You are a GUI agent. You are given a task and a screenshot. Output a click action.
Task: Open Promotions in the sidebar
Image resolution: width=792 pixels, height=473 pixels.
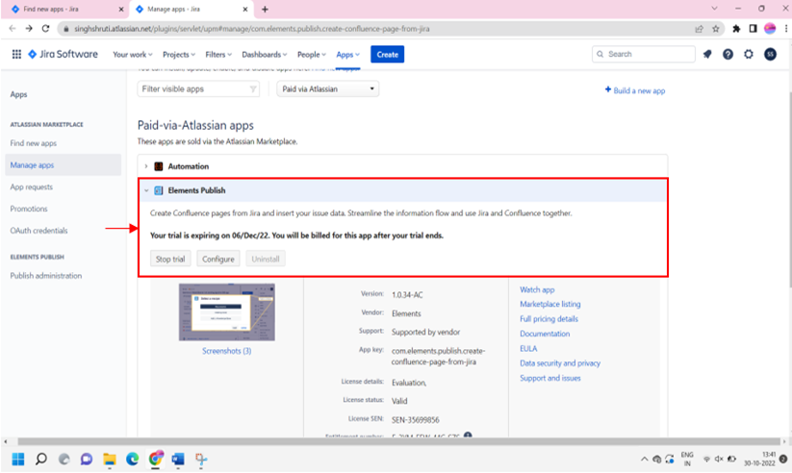point(29,209)
